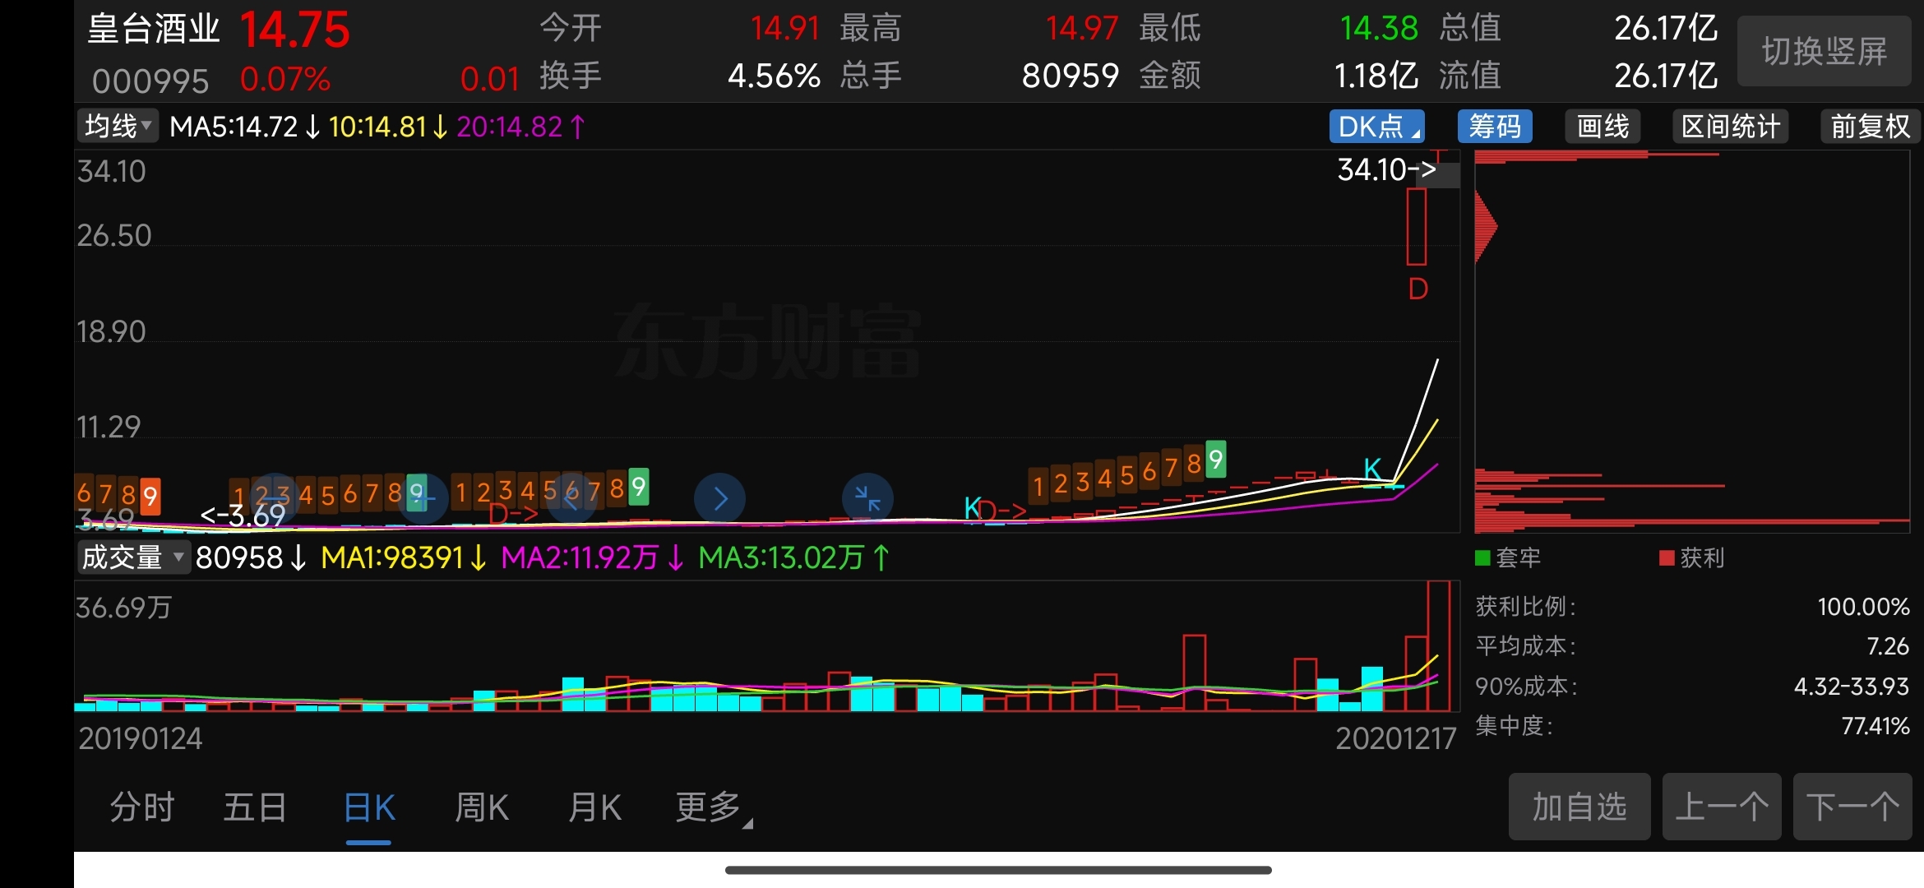This screenshot has height=888, width=1924.
Task: Select the orange-highlighted 9 marker at chart start
Action: tap(150, 496)
